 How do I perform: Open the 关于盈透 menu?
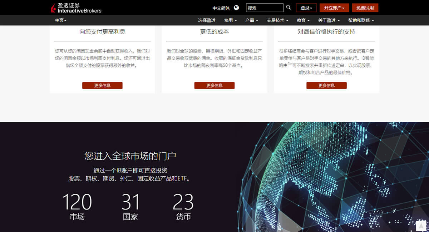(x=329, y=20)
